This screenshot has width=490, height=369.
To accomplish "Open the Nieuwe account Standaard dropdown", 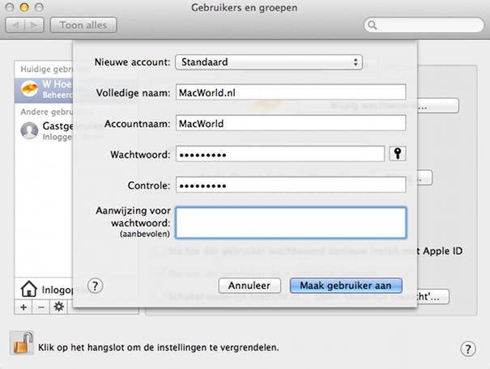I will [270, 61].
